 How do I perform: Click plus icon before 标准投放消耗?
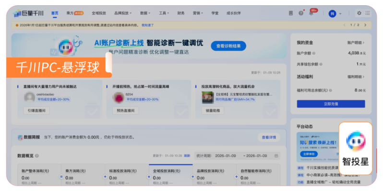105,177
